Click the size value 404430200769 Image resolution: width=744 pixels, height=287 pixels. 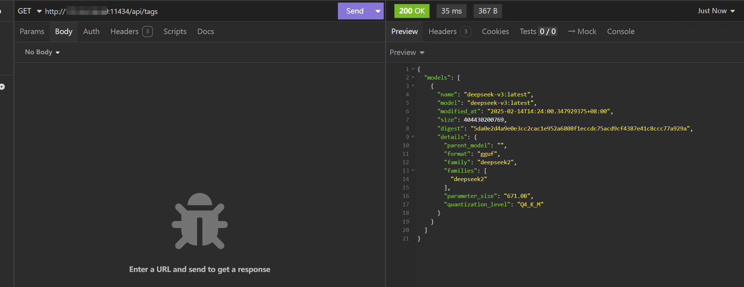(484, 120)
